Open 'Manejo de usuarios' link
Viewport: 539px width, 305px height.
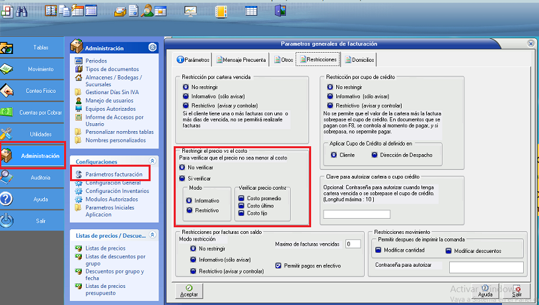coord(108,101)
